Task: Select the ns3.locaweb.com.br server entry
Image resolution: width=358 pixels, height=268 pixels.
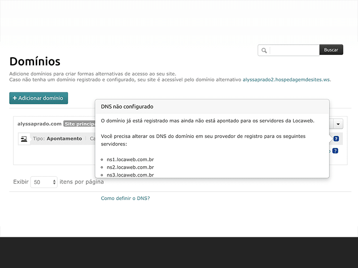Action: (x=130, y=175)
